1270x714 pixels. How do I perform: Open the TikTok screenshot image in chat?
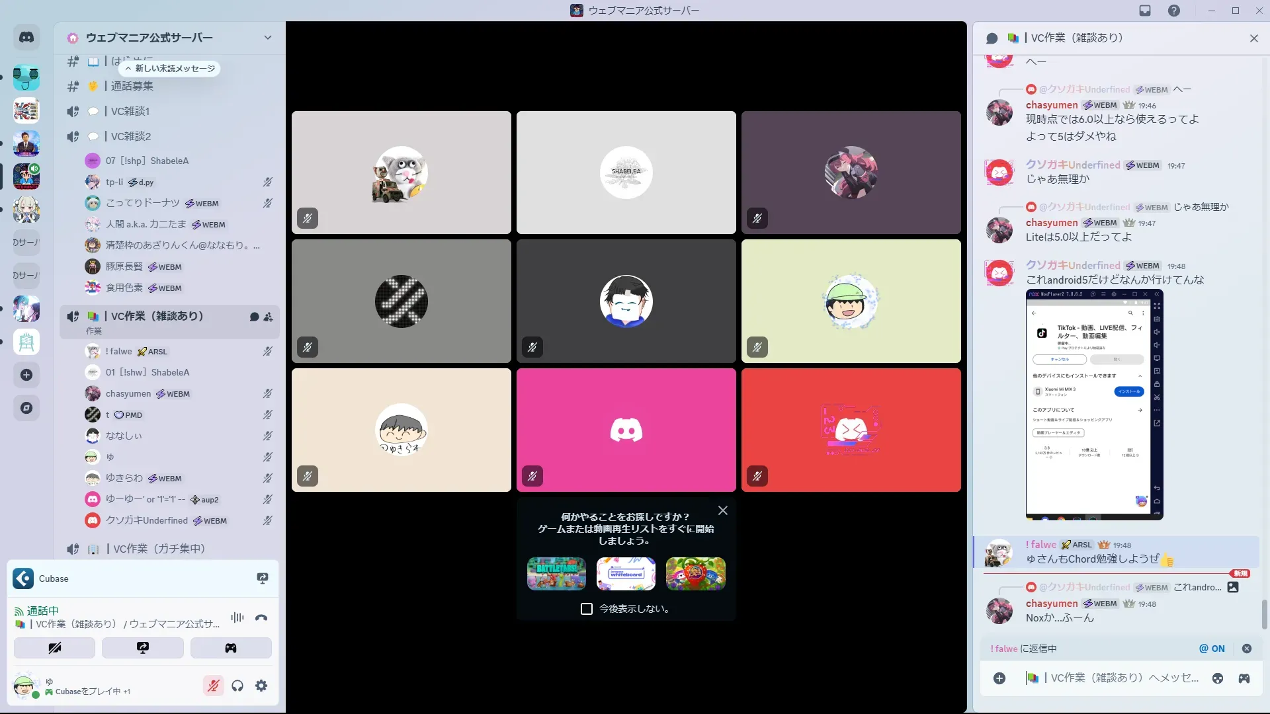coord(1094,405)
